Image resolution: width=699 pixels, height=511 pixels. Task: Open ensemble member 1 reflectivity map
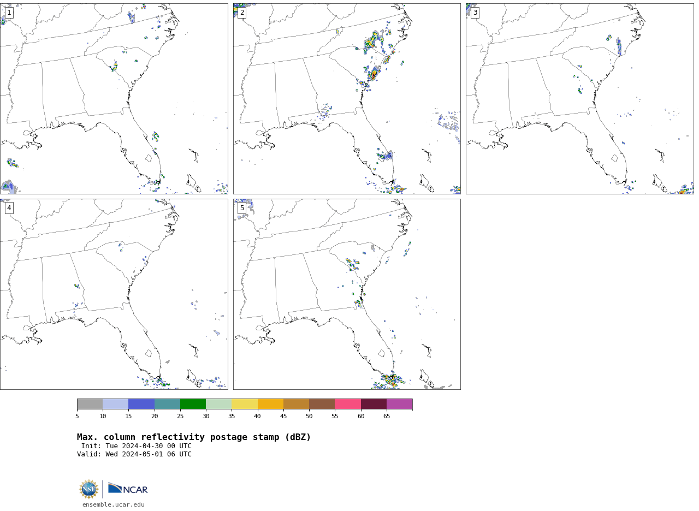click(114, 99)
